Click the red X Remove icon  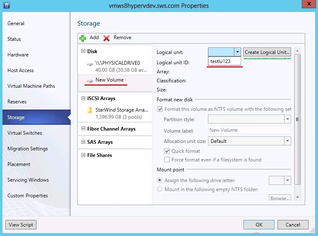[107, 38]
